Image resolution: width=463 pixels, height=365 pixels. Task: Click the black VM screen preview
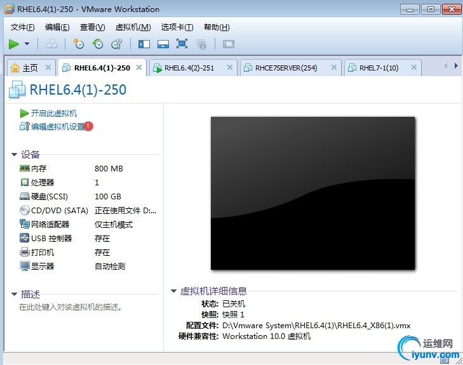[x=312, y=193]
